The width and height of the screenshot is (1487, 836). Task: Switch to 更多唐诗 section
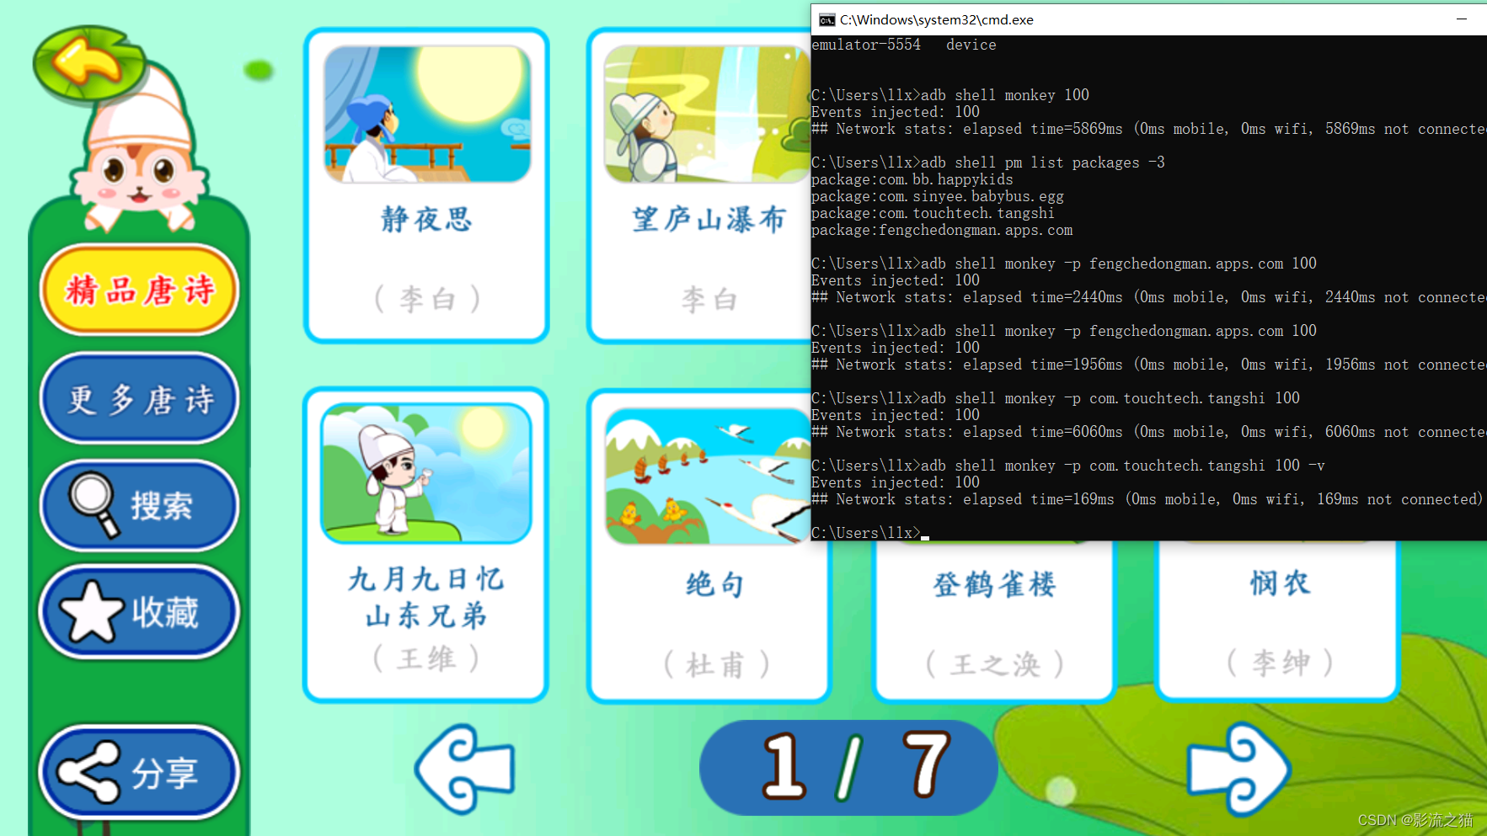coord(139,398)
